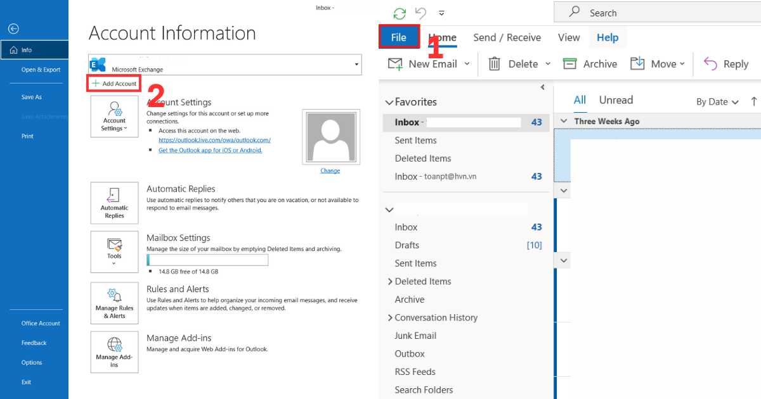Switch to the Help tab
Image resolution: width=761 pixels, height=399 pixels.
point(608,37)
